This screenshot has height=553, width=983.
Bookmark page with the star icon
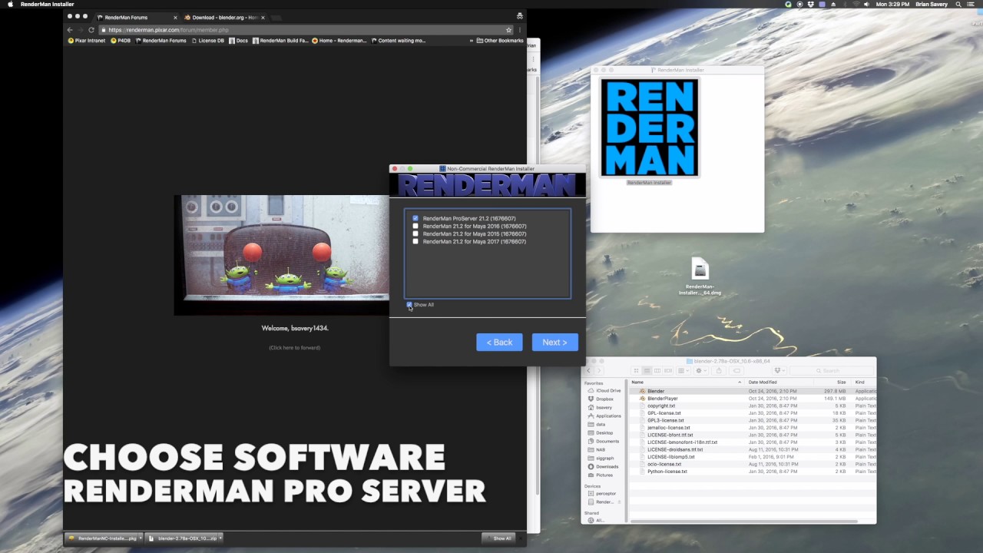(x=508, y=30)
